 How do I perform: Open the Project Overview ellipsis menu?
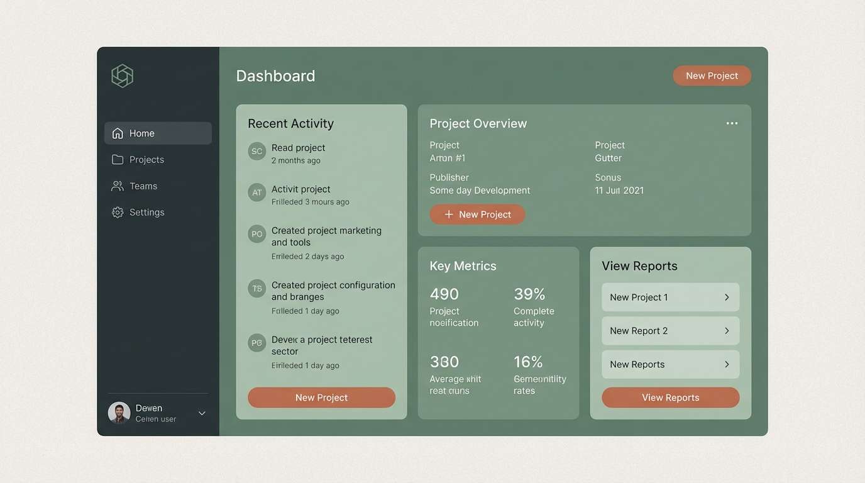(x=732, y=123)
